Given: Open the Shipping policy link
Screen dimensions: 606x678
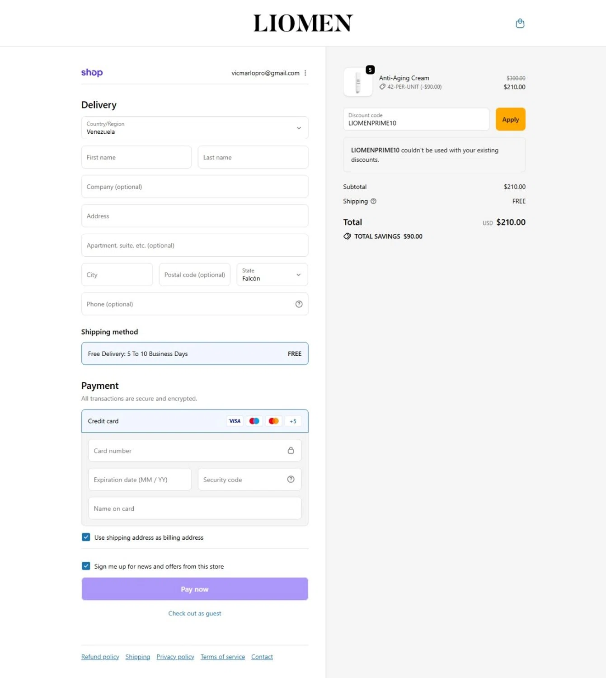Looking at the screenshot, I should 138,657.
